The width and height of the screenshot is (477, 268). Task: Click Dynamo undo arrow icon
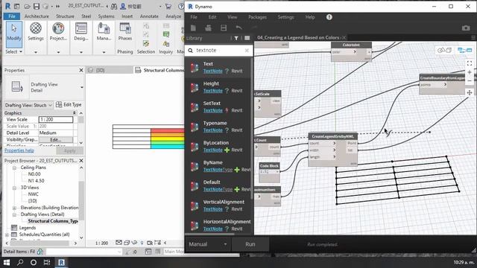point(238,28)
